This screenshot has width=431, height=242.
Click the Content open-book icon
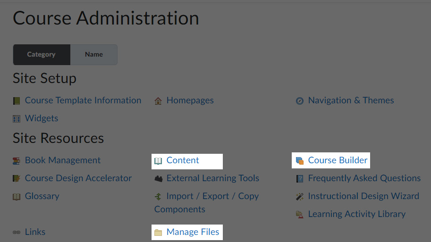click(158, 161)
